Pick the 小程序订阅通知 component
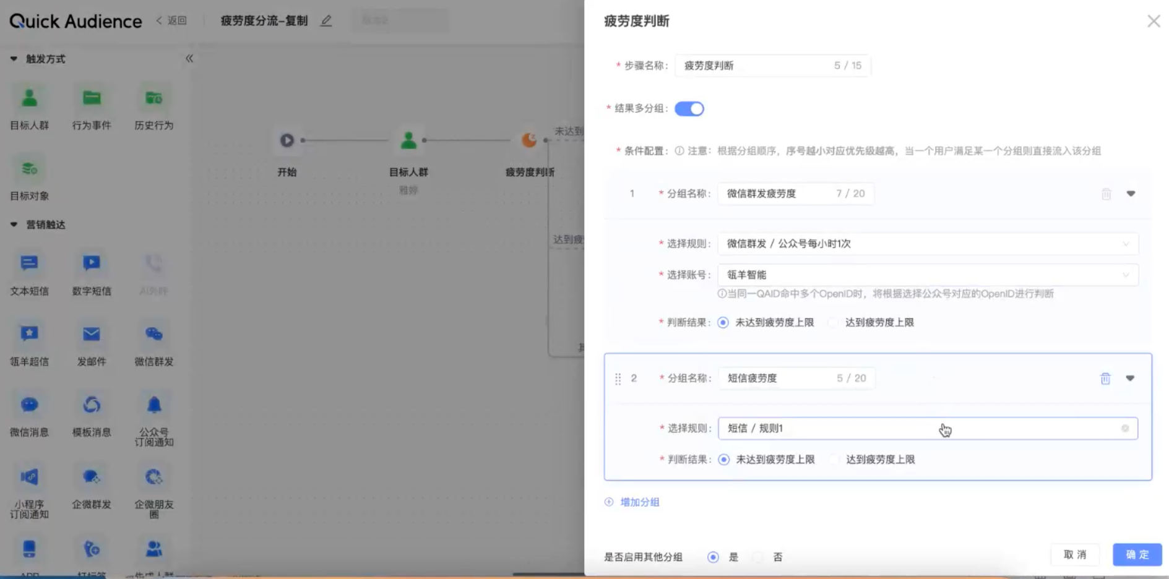The width and height of the screenshot is (1169, 579). (29, 477)
